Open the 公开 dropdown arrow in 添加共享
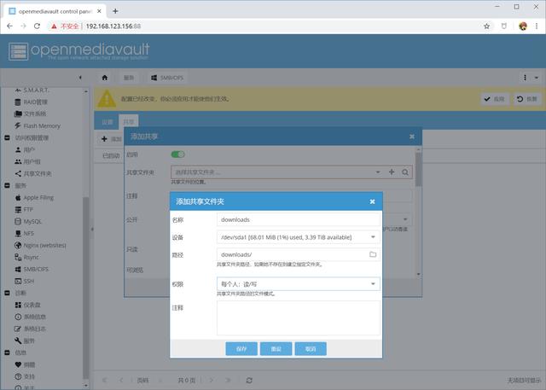 pyautogui.click(x=405, y=219)
